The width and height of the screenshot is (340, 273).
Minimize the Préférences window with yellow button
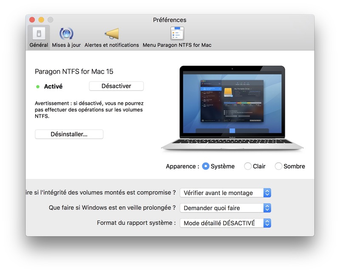[41, 20]
